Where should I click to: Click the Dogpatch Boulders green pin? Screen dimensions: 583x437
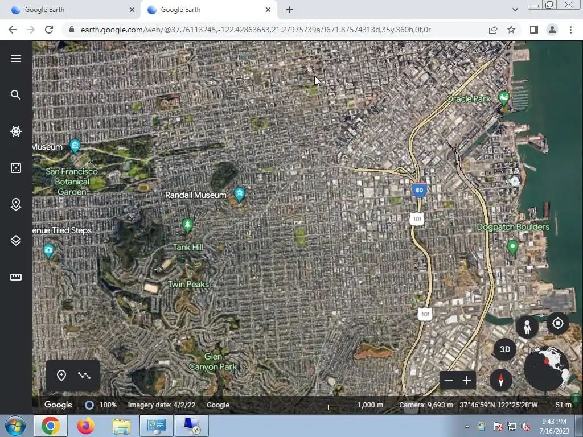512,246
